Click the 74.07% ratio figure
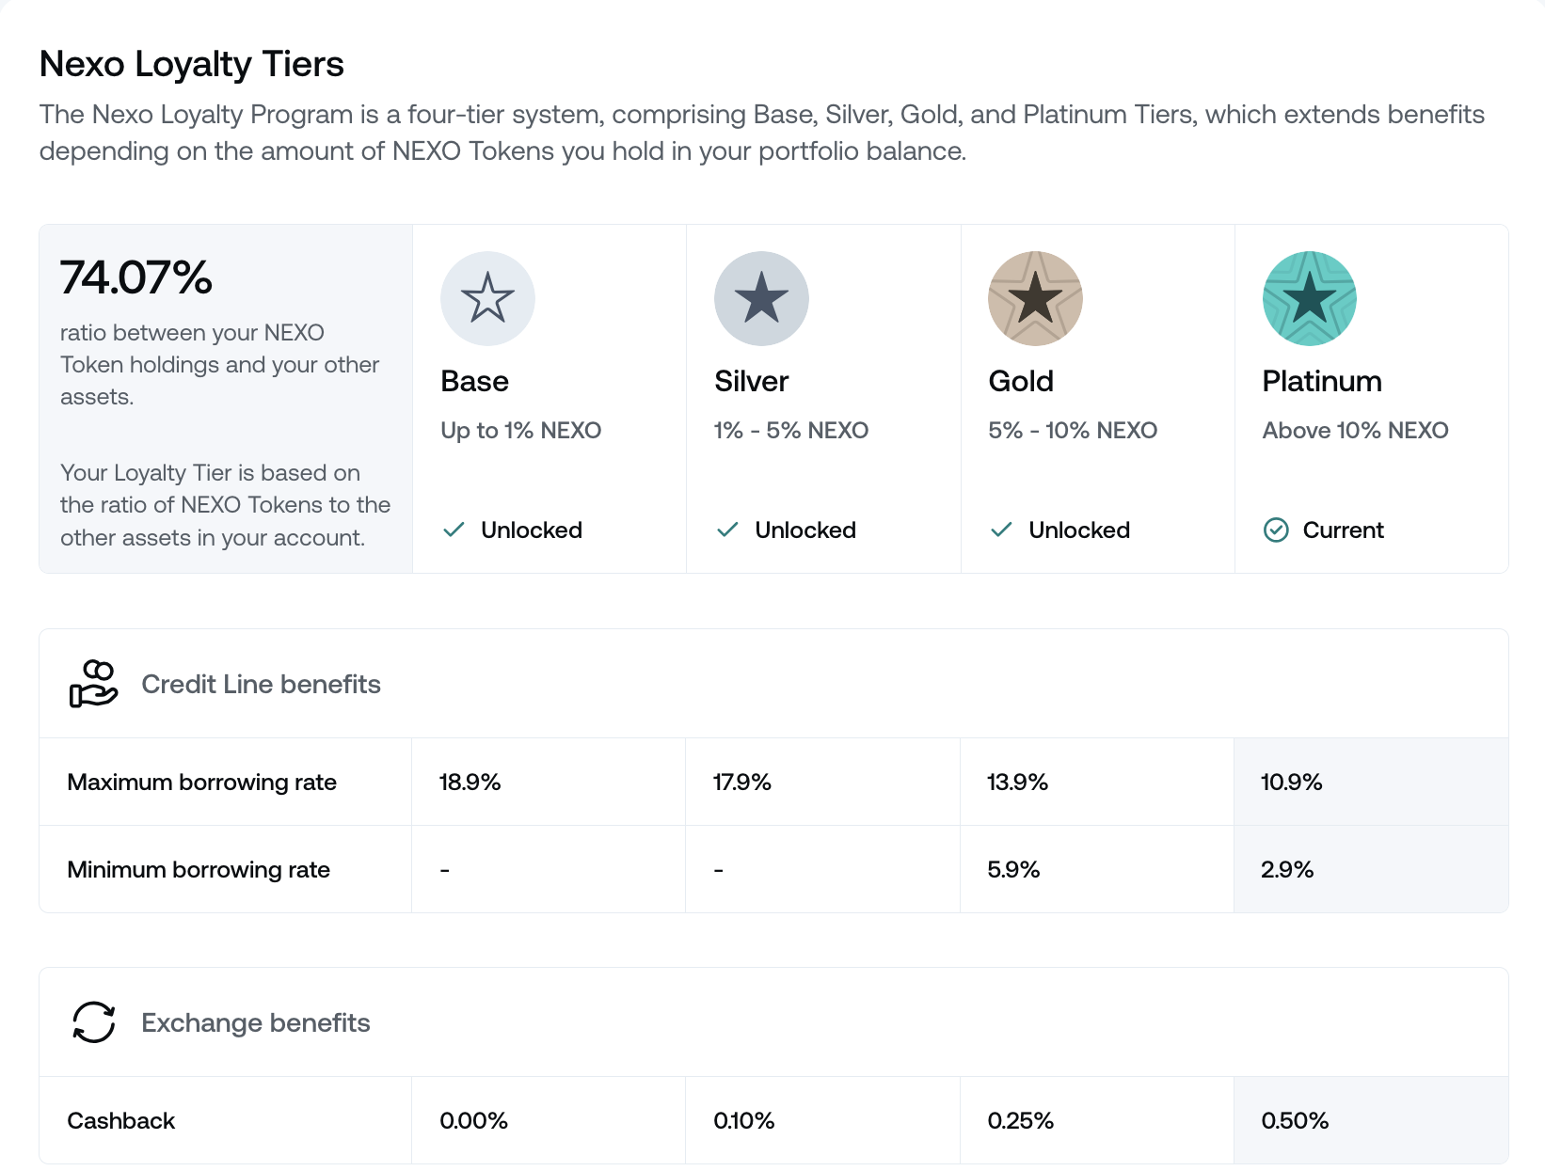The image size is (1545, 1171). [136, 277]
